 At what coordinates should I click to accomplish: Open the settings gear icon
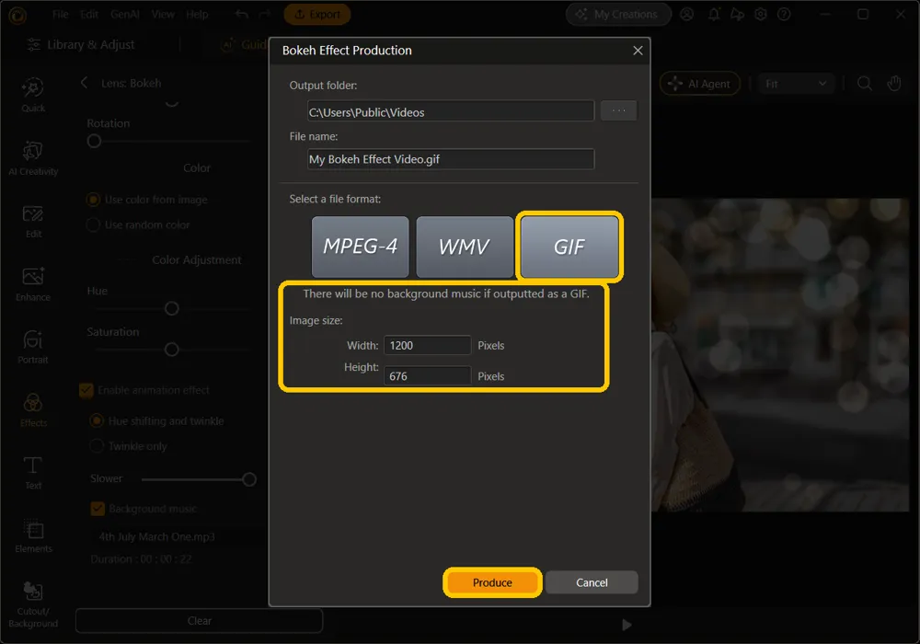click(x=761, y=14)
